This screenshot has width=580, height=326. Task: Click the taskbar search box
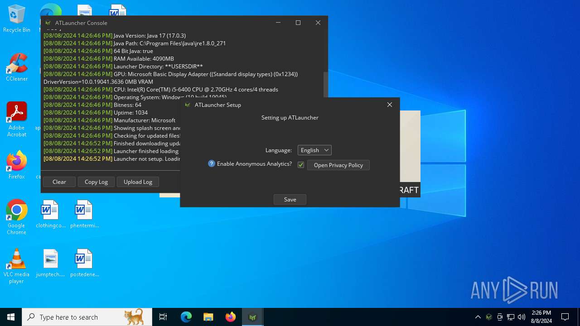pyautogui.click(x=87, y=317)
